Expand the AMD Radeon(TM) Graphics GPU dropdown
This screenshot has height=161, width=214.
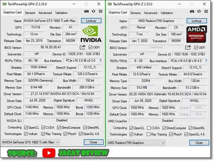136,143
